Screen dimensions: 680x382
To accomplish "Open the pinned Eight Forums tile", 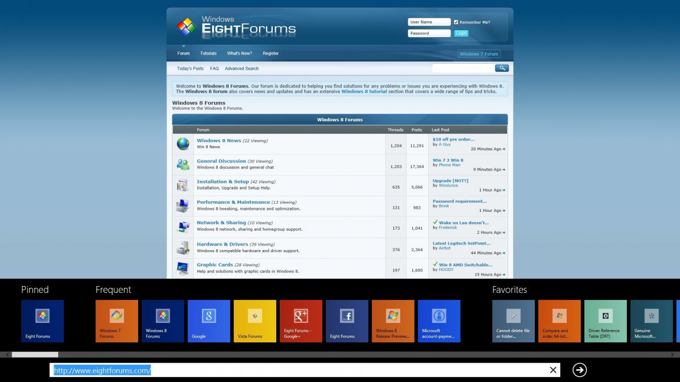I will coord(42,321).
